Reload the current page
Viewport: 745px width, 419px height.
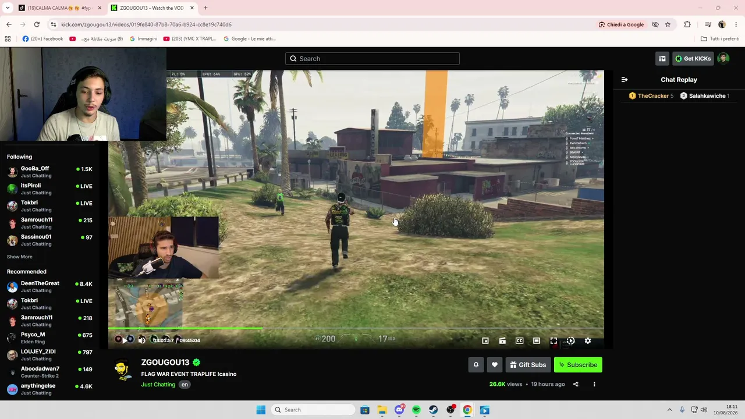pos(37,24)
